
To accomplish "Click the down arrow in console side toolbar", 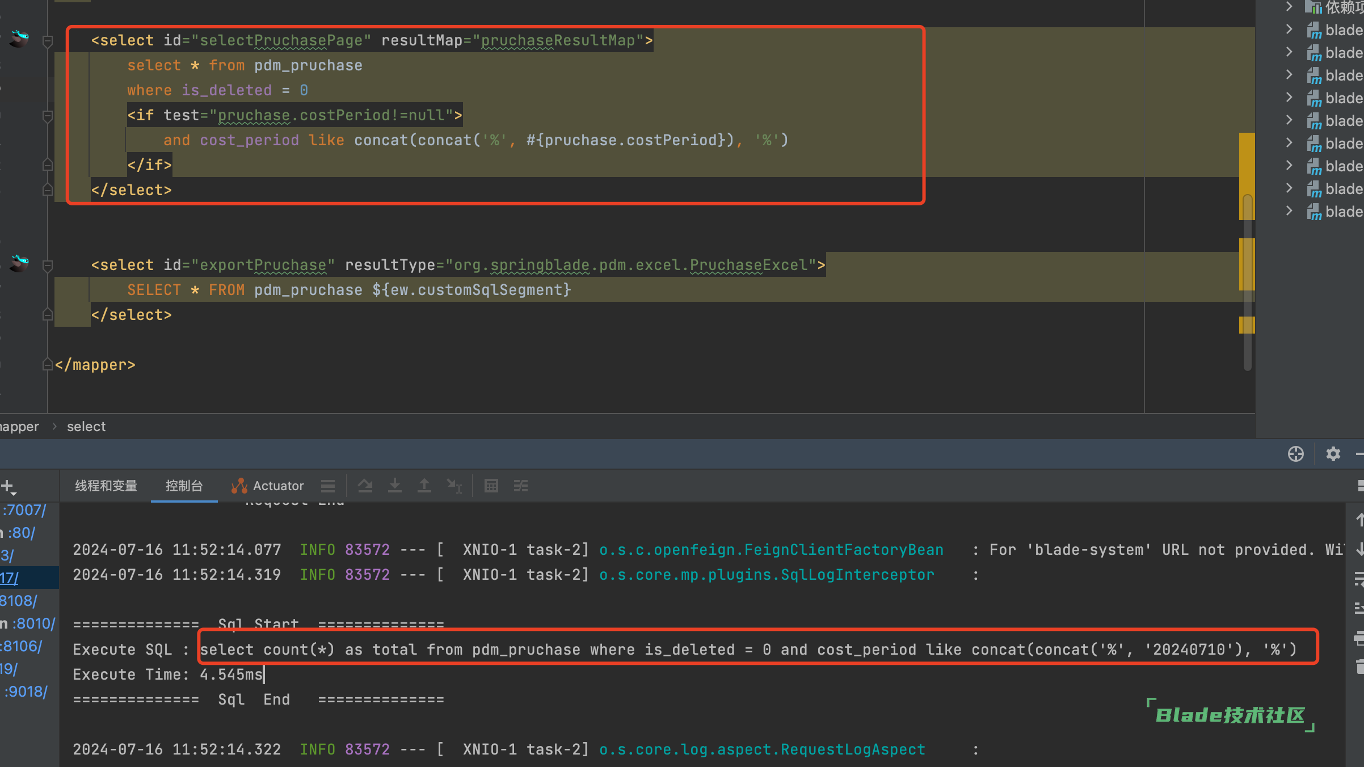I will (x=1359, y=549).
